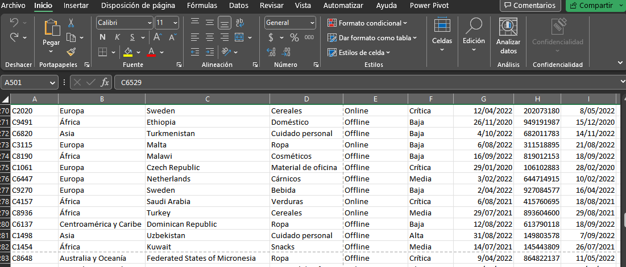Click the Increase indent icon

[210, 52]
